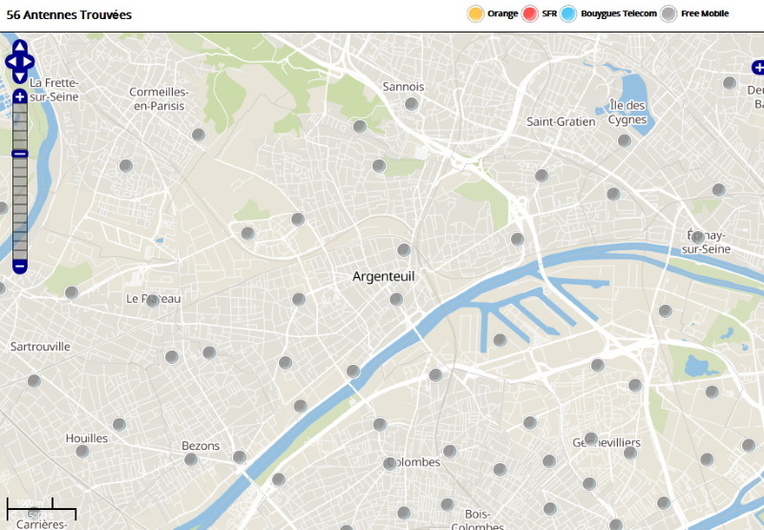764x530 pixels.
Task: Select the antenna marker left of Bezons
Action: pyautogui.click(x=191, y=459)
